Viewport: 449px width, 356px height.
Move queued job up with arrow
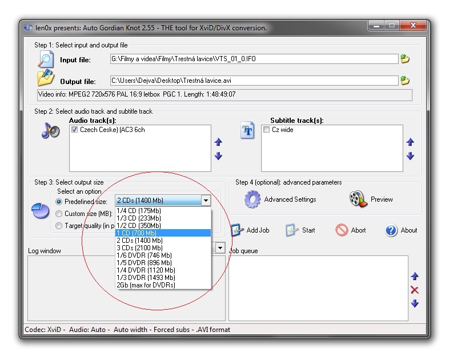415,277
